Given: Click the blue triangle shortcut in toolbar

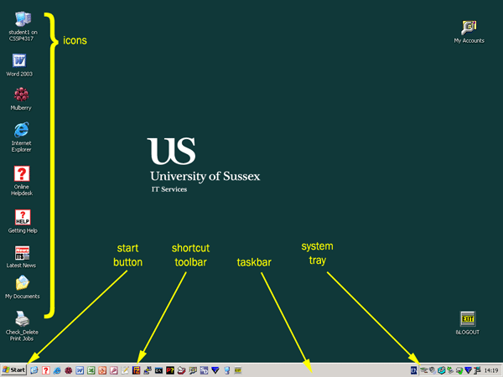Looking at the screenshot, I should coord(215,370).
